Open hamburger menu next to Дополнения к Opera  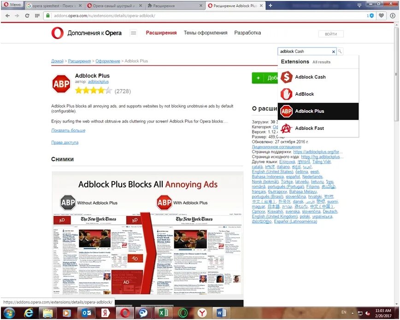[x=133, y=33]
